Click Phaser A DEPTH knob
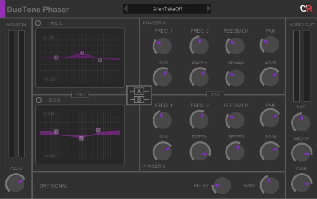This screenshot has width=317, height=199. 199,77
